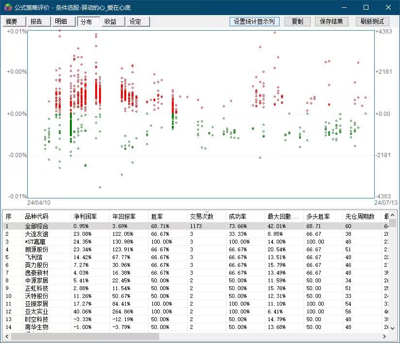The height and width of the screenshot is (343, 400).
Task: Close the 公式策略评价 window
Action: [388, 7]
